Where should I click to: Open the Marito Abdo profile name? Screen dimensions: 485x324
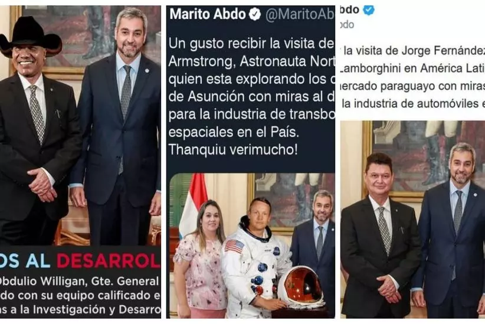click(x=208, y=14)
